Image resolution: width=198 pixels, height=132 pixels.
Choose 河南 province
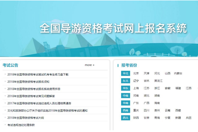point(136,96)
